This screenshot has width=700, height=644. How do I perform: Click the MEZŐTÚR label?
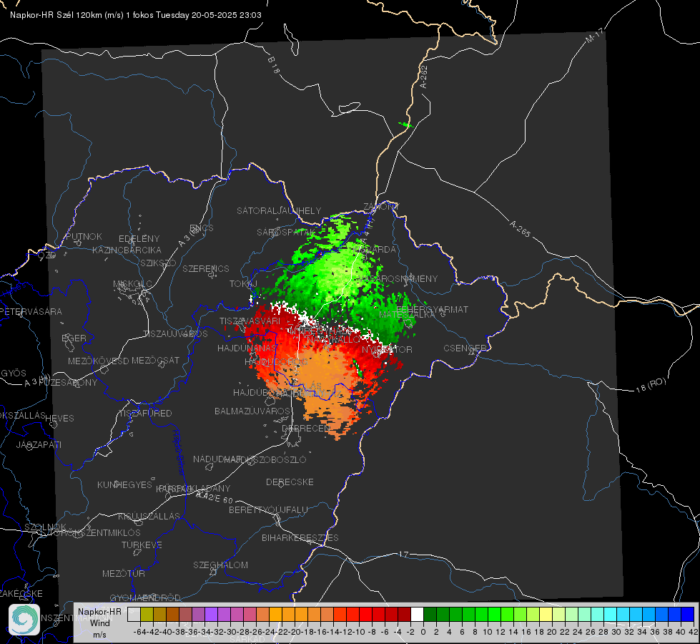click(124, 573)
